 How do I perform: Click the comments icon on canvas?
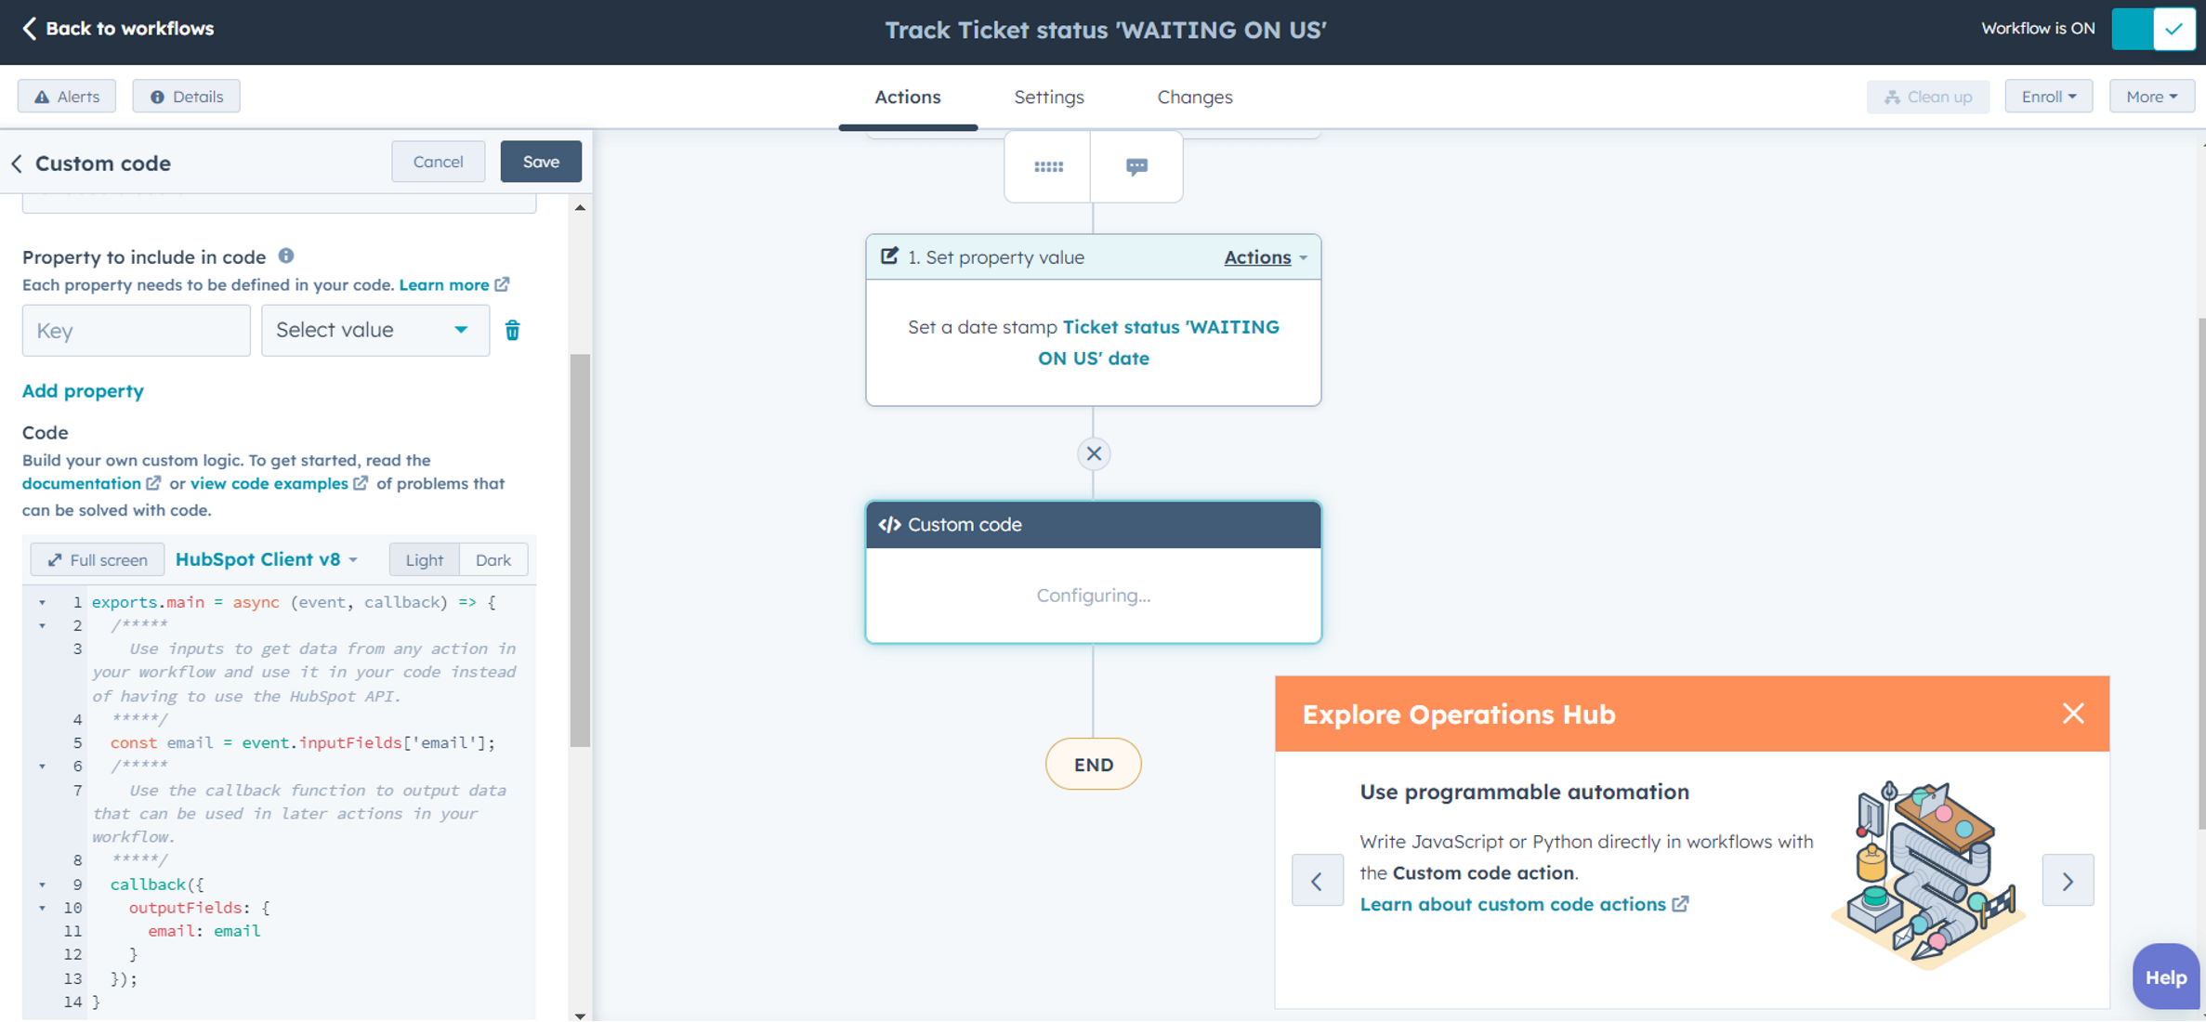click(1136, 167)
